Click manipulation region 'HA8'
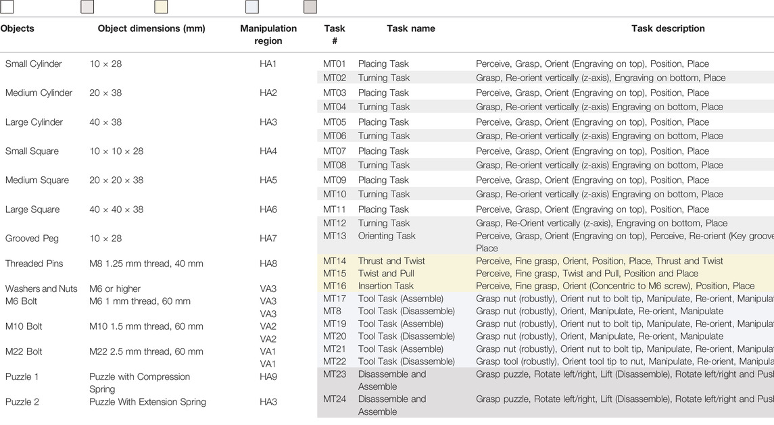The height and width of the screenshot is (425, 774). [x=268, y=264]
